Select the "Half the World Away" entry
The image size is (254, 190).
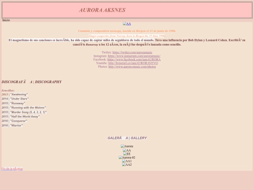point(21,116)
